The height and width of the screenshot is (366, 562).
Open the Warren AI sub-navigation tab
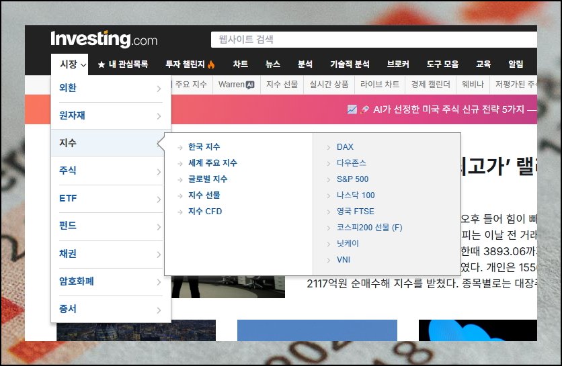pos(237,85)
